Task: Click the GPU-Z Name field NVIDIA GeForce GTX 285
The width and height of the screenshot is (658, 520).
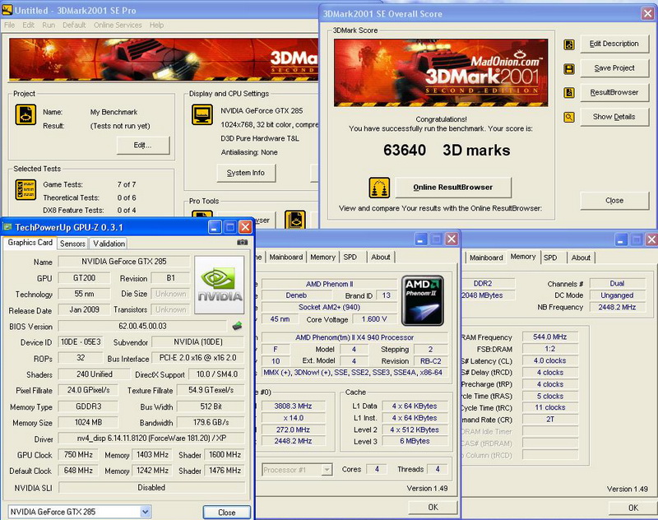Action: (124, 262)
